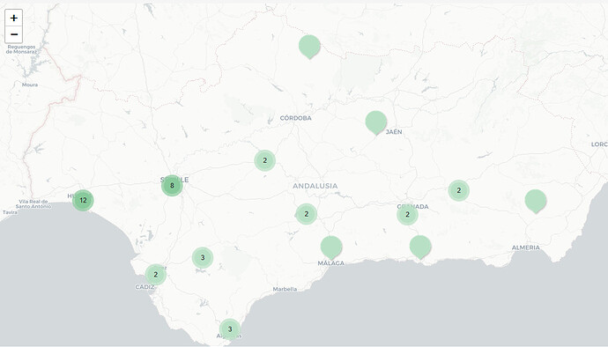This screenshot has height=347, width=608.
Task: Click the Reguengos de Monsaraz label
Action: [21, 49]
